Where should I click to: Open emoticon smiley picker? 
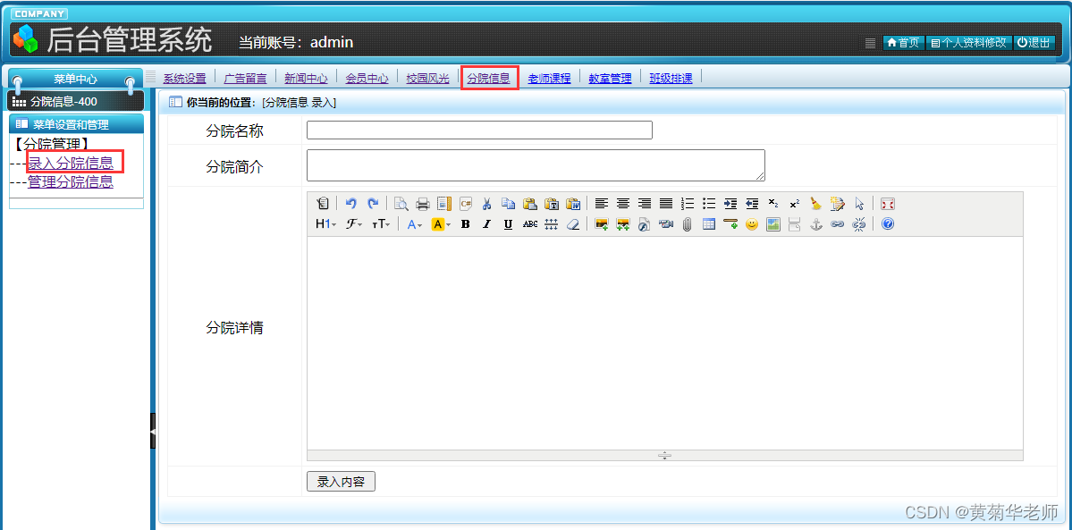(x=752, y=224)
